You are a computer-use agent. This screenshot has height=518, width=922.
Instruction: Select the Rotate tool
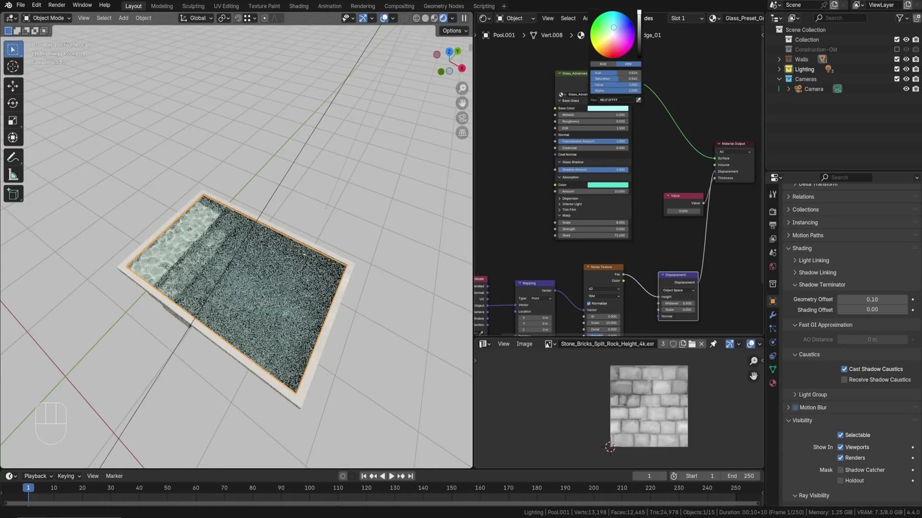point(13,103)
